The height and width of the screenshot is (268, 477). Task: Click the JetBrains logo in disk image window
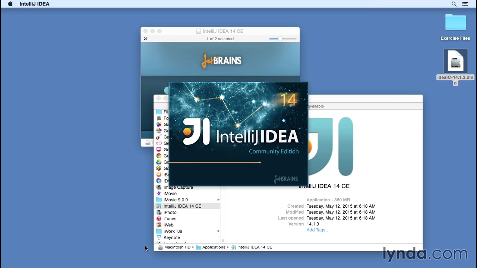(x=222, y=61)
